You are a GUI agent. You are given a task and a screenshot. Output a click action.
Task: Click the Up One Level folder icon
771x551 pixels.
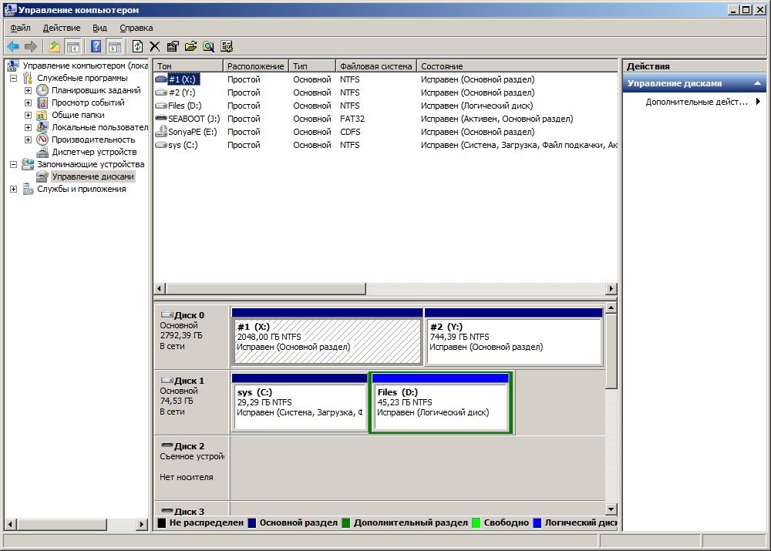[55, 46]
